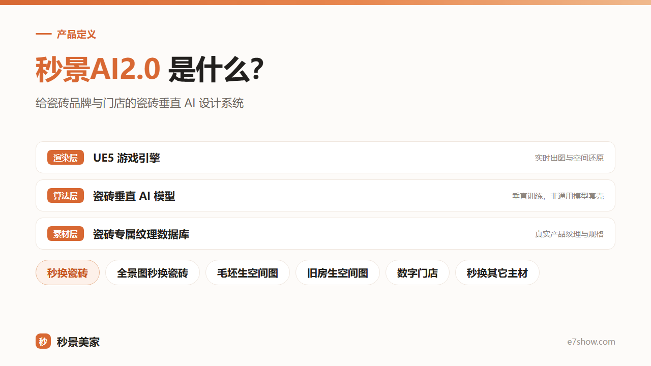Choose the 秒换其它主材 pill
The height and width of the screenshot is (366, 651).
497,272
